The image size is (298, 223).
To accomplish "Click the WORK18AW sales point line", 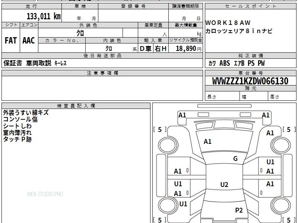I will point(228,23).
